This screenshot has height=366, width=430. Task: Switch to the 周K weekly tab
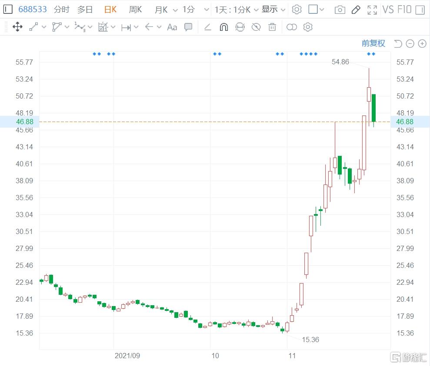pyautogui.click(x=135, y=10)
